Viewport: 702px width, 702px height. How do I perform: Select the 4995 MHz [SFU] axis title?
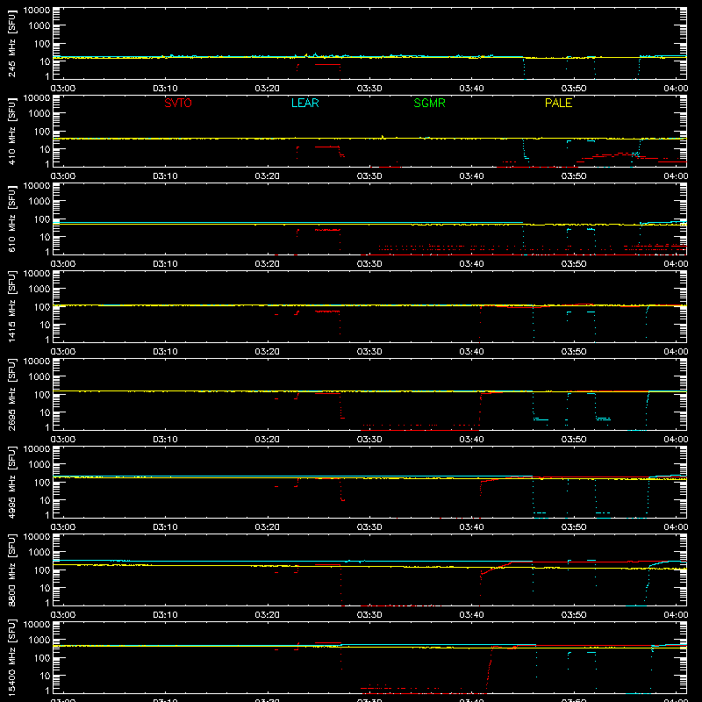coord(12,482)
